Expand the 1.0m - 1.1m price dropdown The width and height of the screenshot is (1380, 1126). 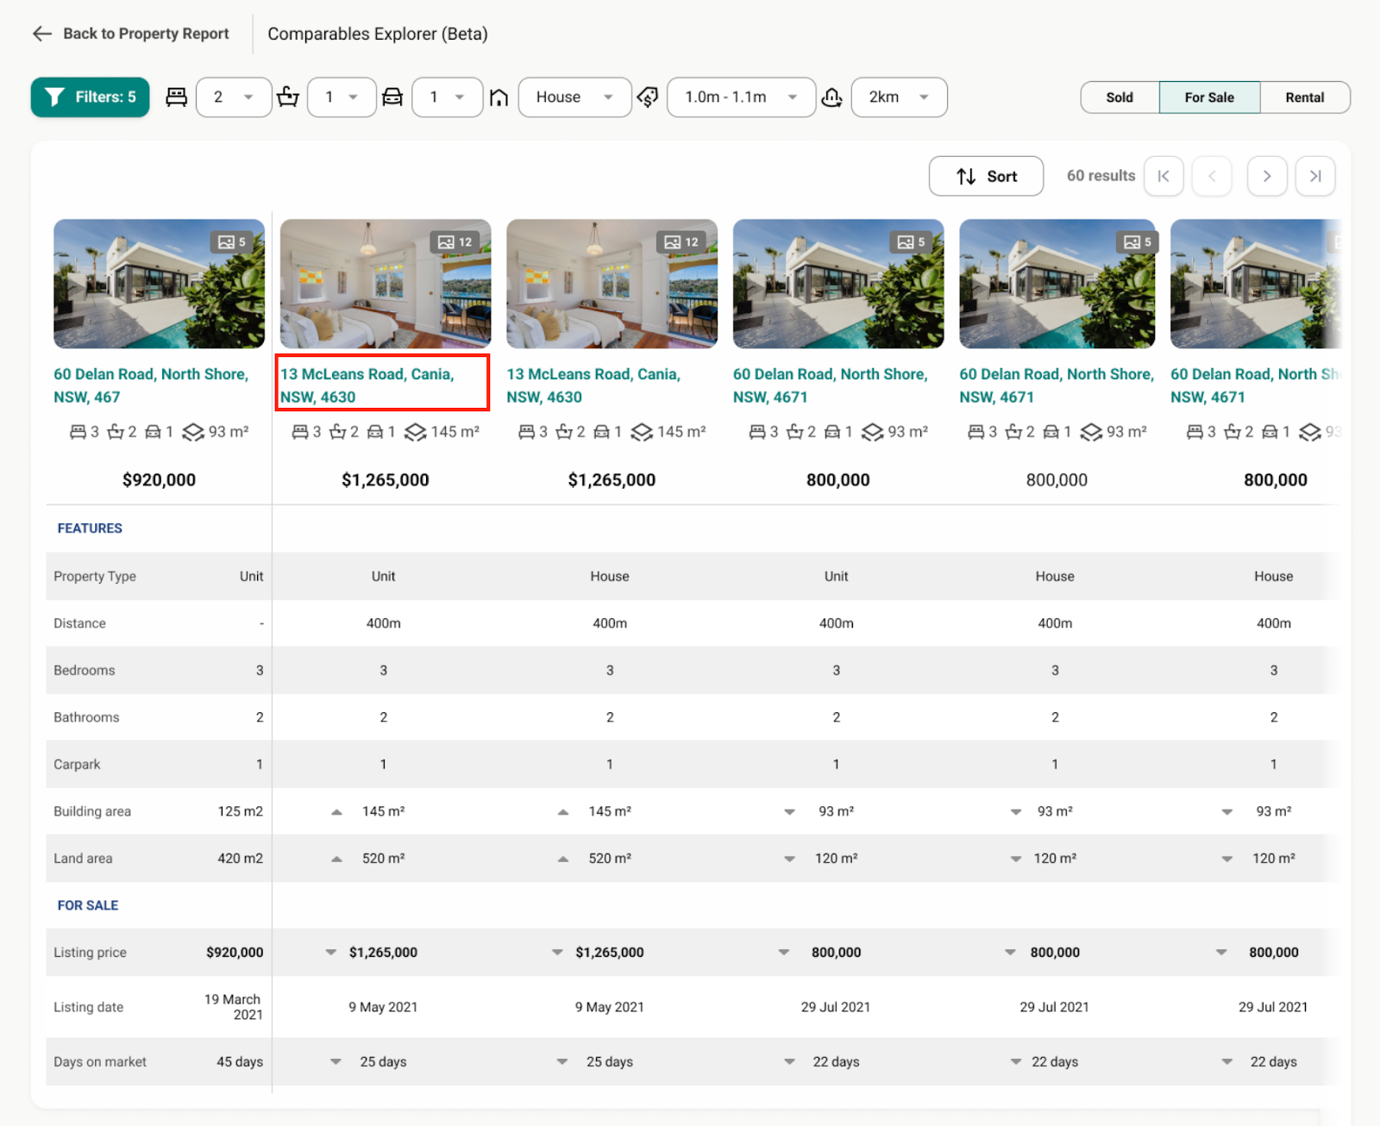[741, 97]
